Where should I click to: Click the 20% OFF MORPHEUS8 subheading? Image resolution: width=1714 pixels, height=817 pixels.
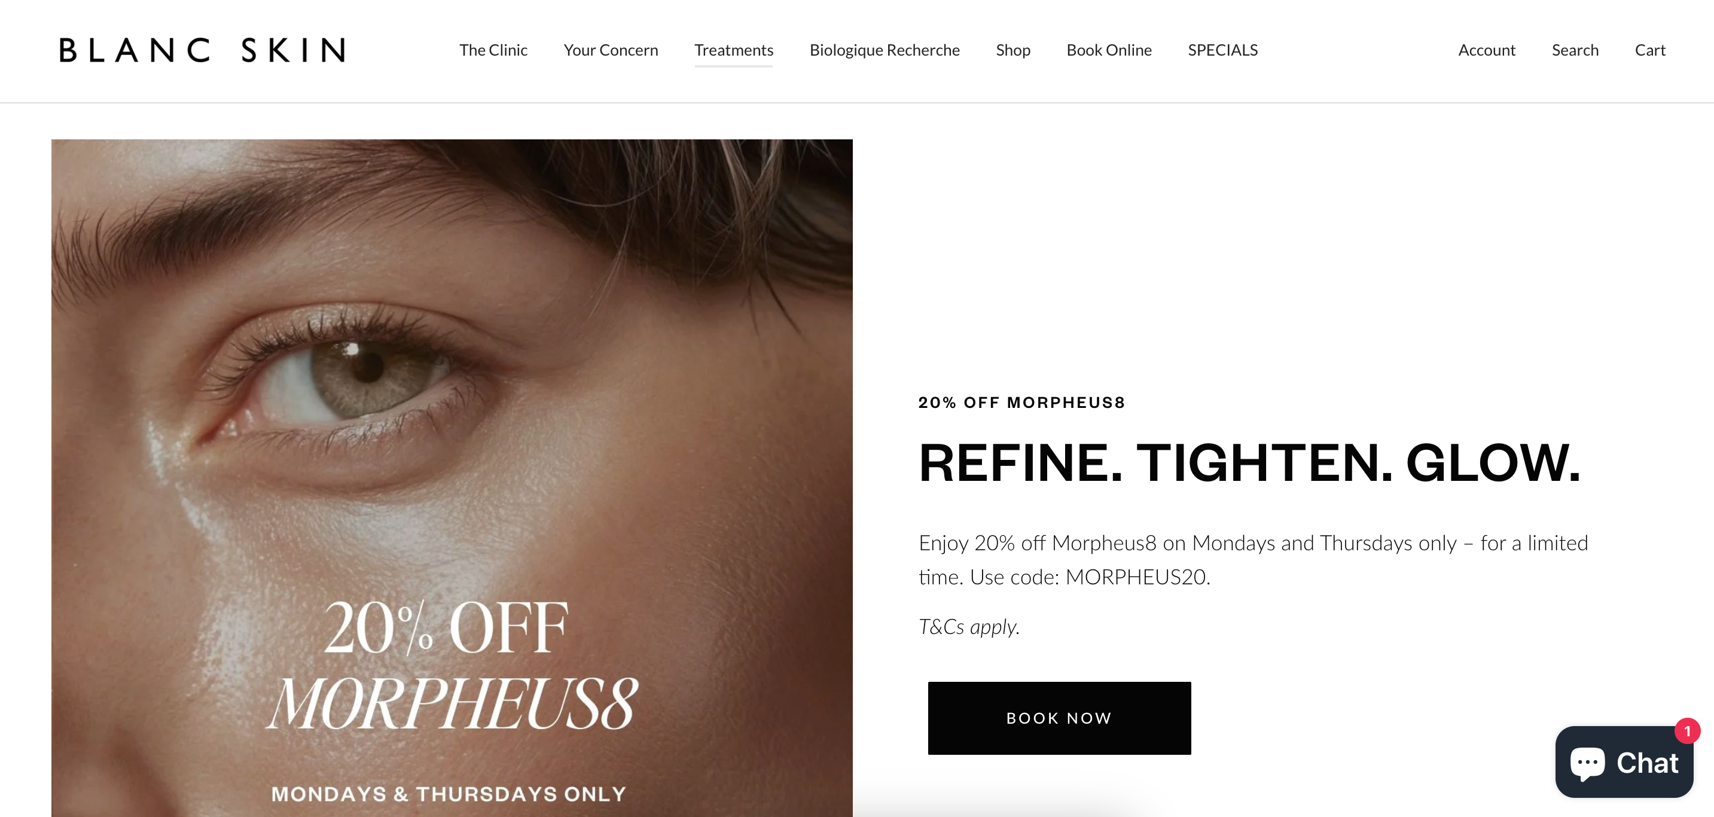[x=1021, y=403]
